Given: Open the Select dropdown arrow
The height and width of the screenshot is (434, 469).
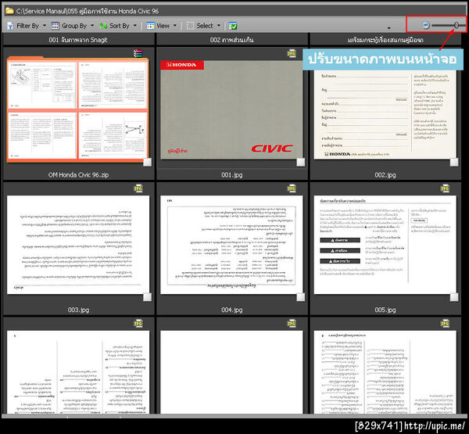Looking at the screenshot, I should point(219,26).
